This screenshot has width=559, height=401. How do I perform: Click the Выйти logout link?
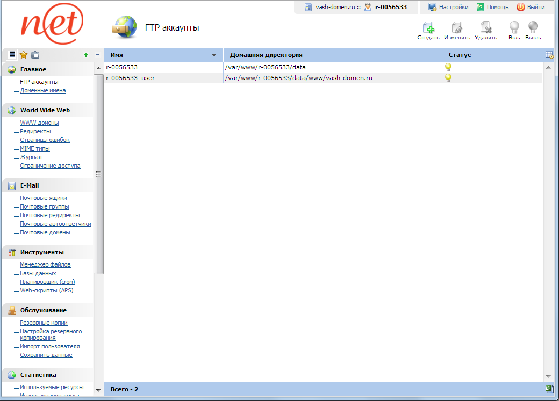pos(536,8)
